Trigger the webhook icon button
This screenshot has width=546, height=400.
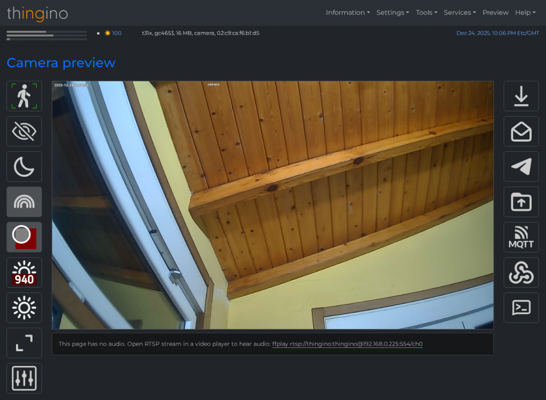click(x=521, y=272)
